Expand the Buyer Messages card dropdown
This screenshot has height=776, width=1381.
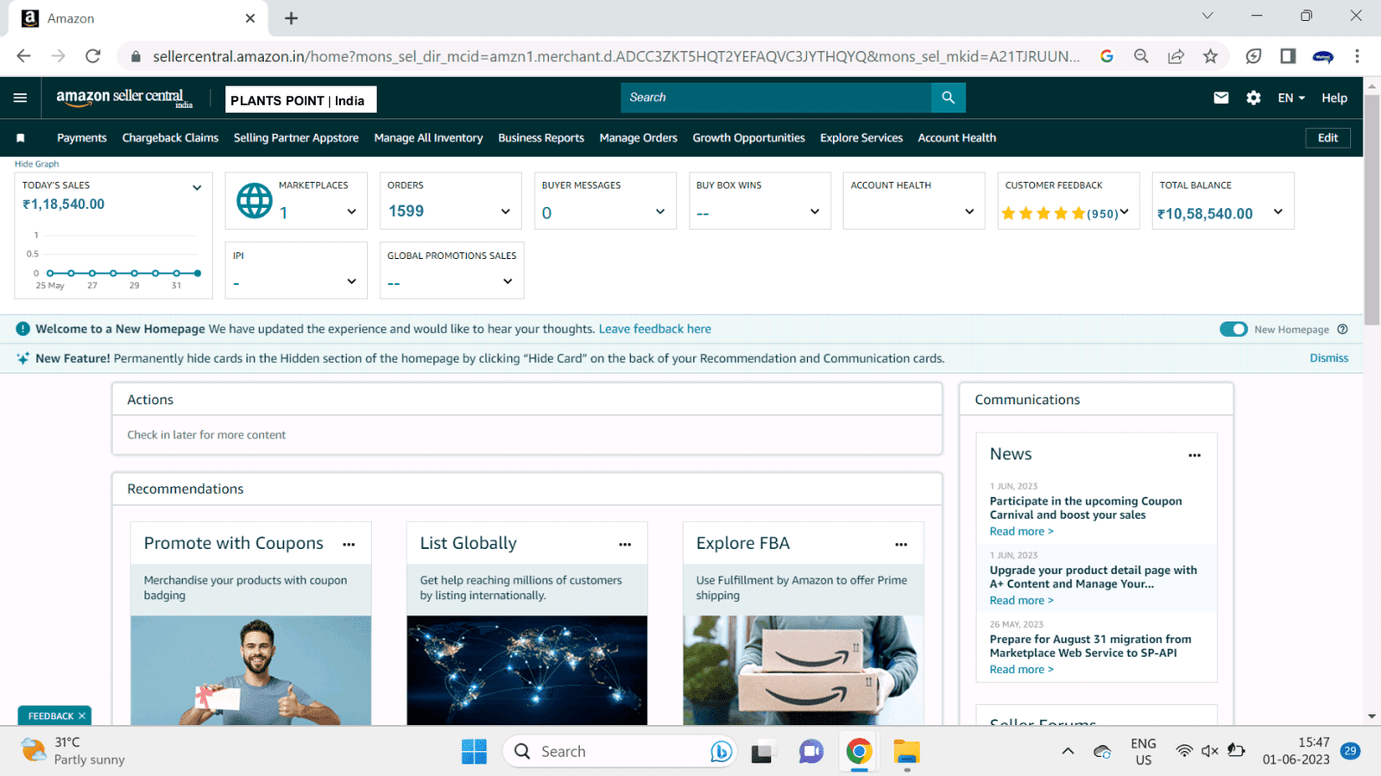(x=660, y=211)
